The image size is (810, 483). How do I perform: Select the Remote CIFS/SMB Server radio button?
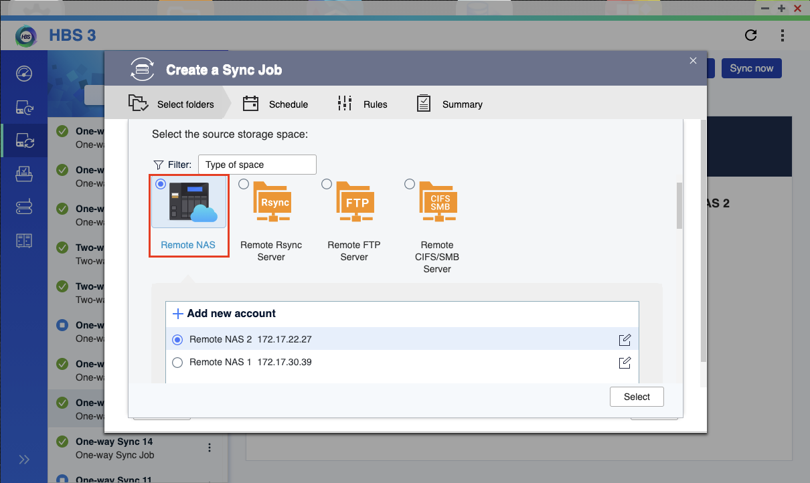(410, 184)
